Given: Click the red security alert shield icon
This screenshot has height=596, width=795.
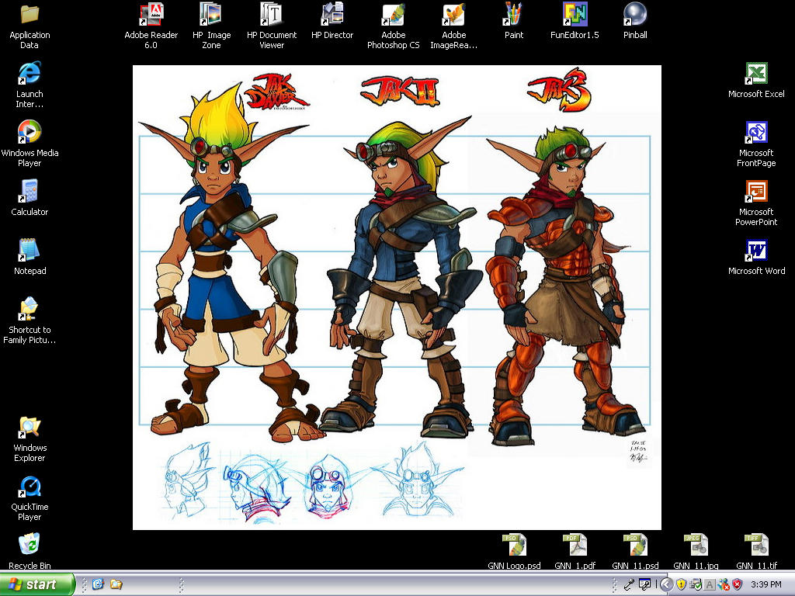Looking at the screenshot, I should click(x=738, y=585).
